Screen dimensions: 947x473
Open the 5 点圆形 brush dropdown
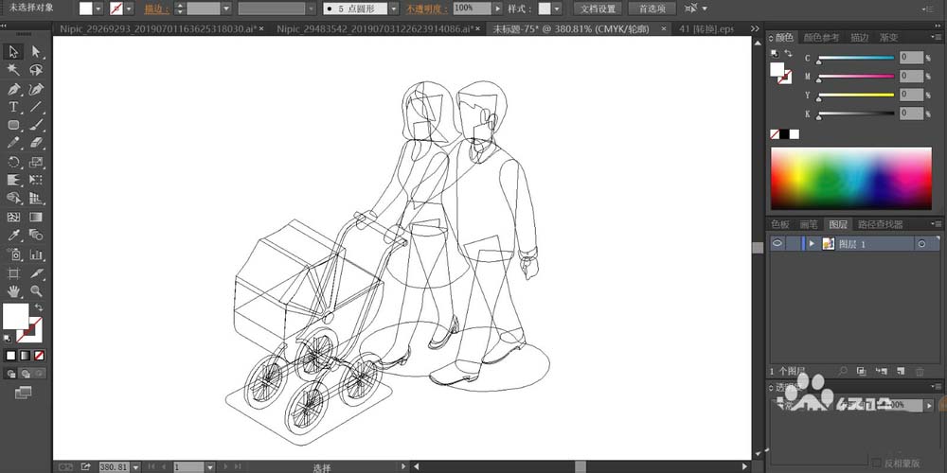(x=394, y=9)
